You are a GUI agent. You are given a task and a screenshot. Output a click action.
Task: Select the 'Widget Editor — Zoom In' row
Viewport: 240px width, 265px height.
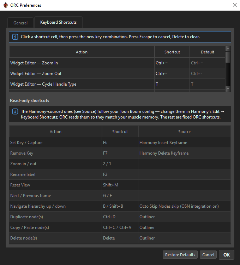117,63
